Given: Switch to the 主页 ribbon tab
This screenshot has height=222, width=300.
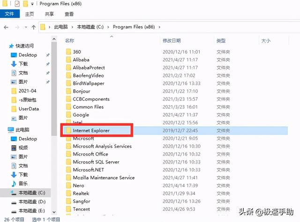Looking at the screenshot, I should tap(30, 14).
